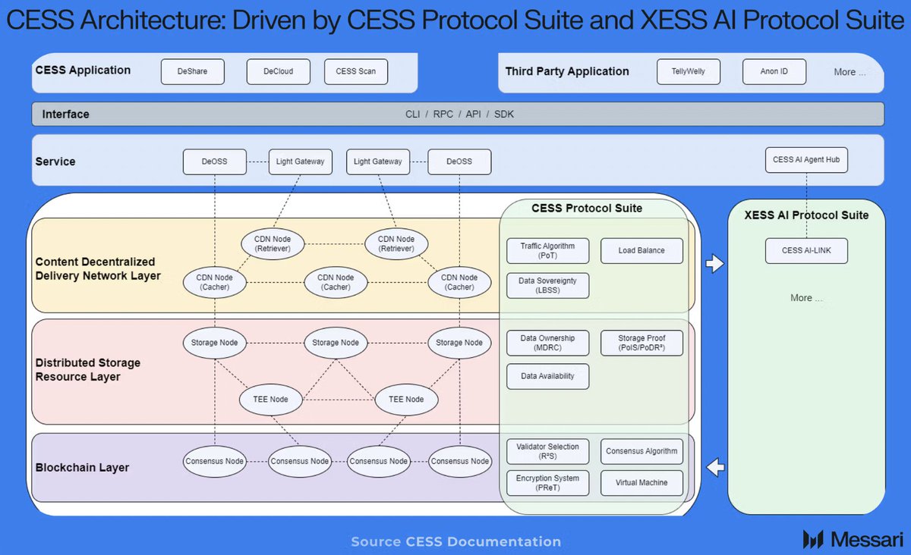Select the Light Gateway box beside left DeOSS

point(301,161)
